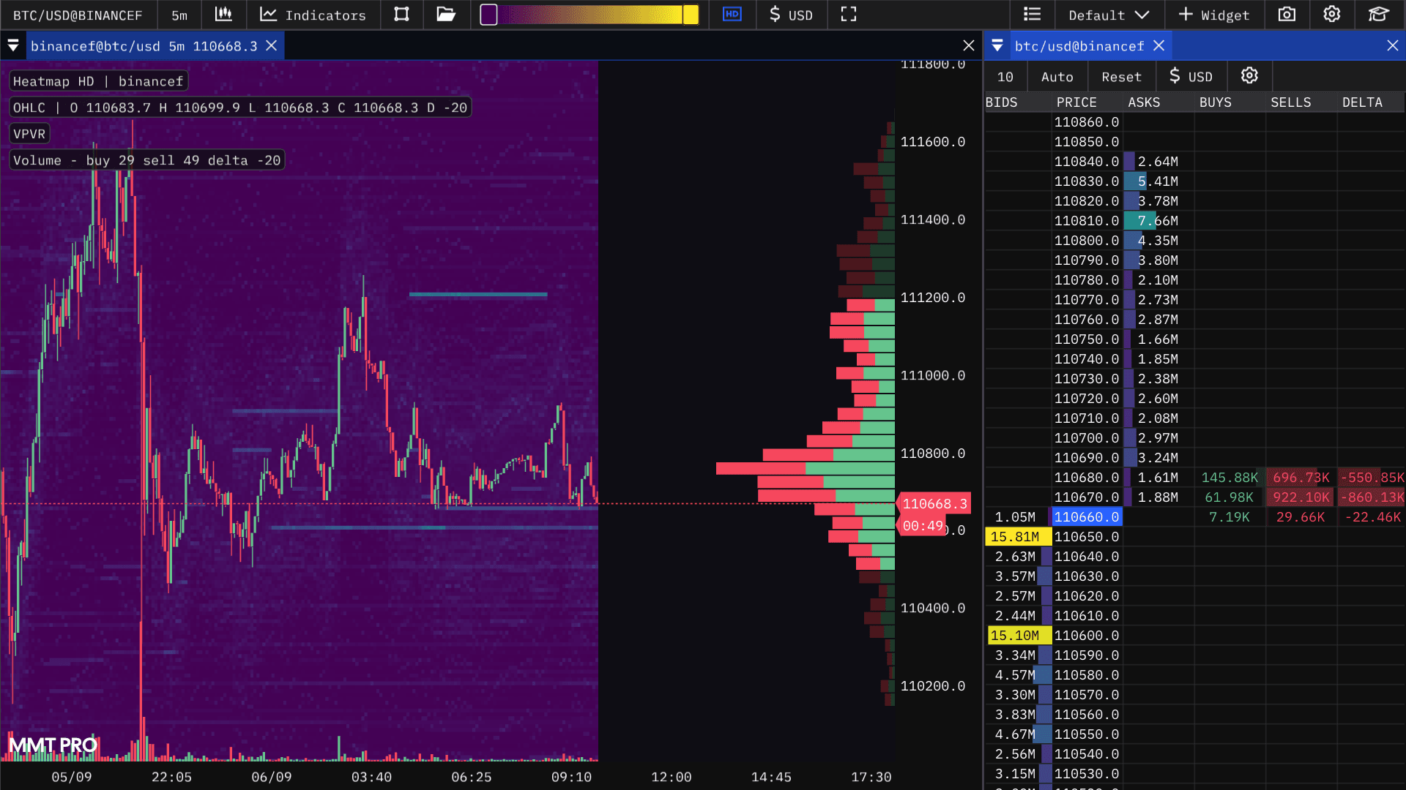Viewport: 1406px width, 790px height.
Task: Click Reset in order book toolbar
Action: pos(1121,77)
